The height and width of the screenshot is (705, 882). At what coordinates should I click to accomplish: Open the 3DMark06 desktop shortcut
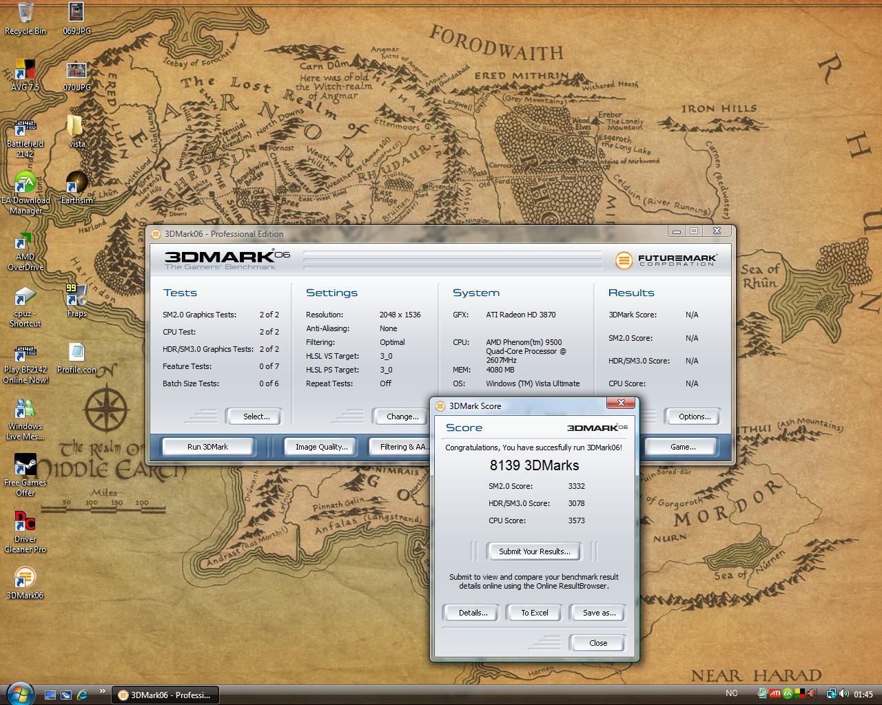25,583
